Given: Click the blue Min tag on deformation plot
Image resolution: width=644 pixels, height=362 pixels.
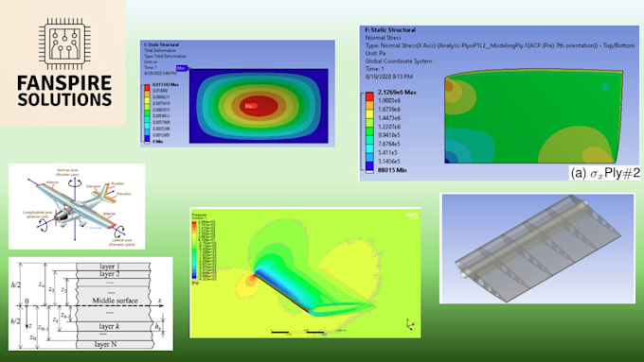Looking at the screenshot, I should [182, 68].
